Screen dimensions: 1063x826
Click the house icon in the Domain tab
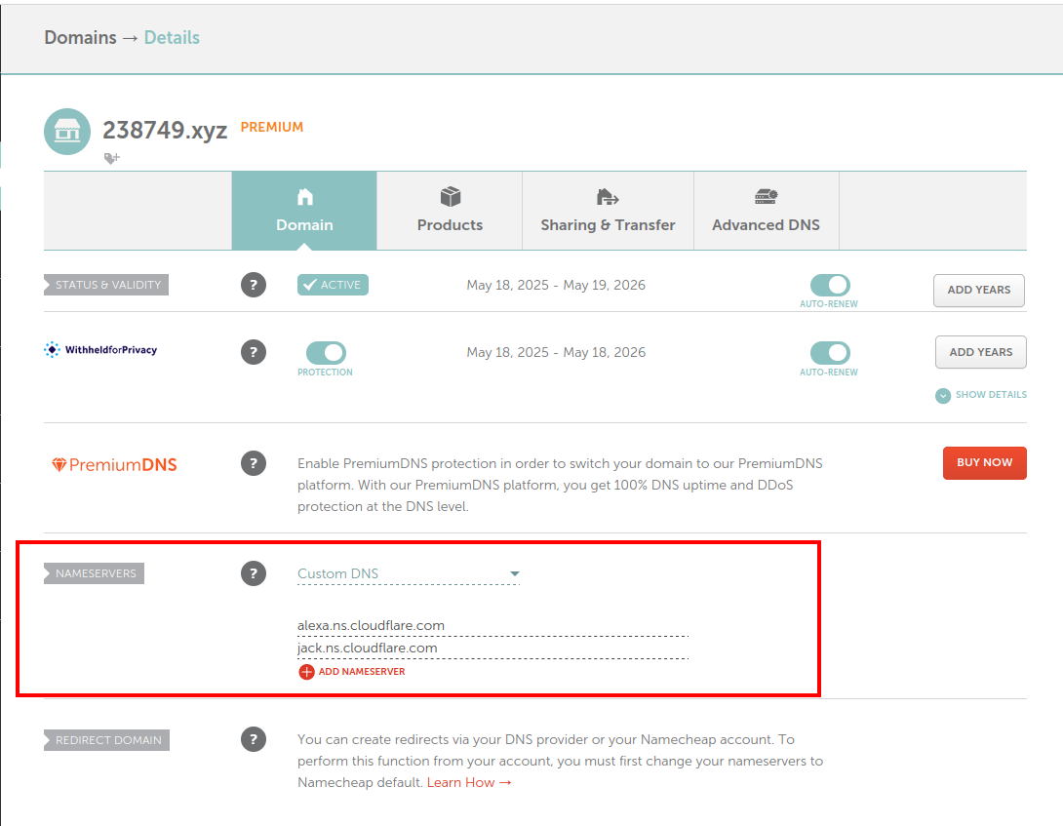tap(305, 197)
